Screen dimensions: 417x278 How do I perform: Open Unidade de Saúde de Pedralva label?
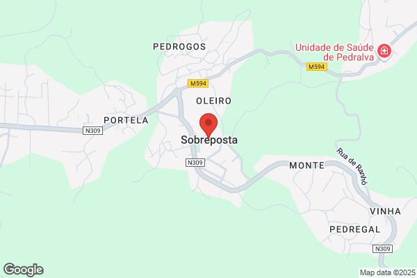334,52
